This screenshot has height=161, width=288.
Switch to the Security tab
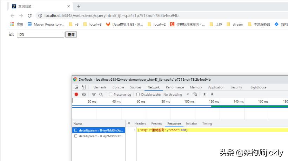(236, 87)
